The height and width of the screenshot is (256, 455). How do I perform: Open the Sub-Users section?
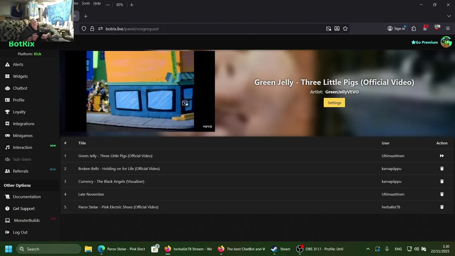tap(22, 159)
